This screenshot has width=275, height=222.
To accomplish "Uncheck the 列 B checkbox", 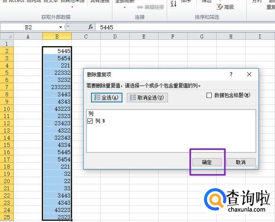I will pyautogui.click(x=90, y=121).
